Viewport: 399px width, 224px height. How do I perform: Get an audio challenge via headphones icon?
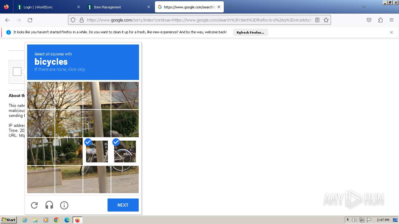[49, 205]
